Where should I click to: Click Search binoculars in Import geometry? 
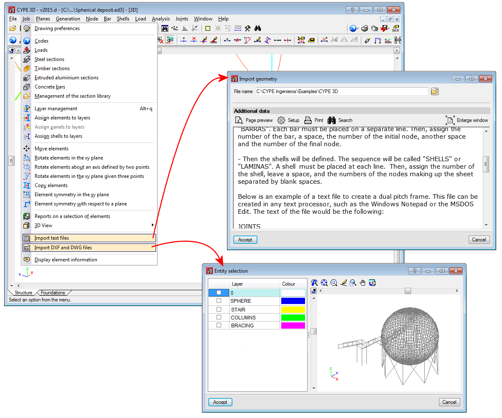pos(340,120)
